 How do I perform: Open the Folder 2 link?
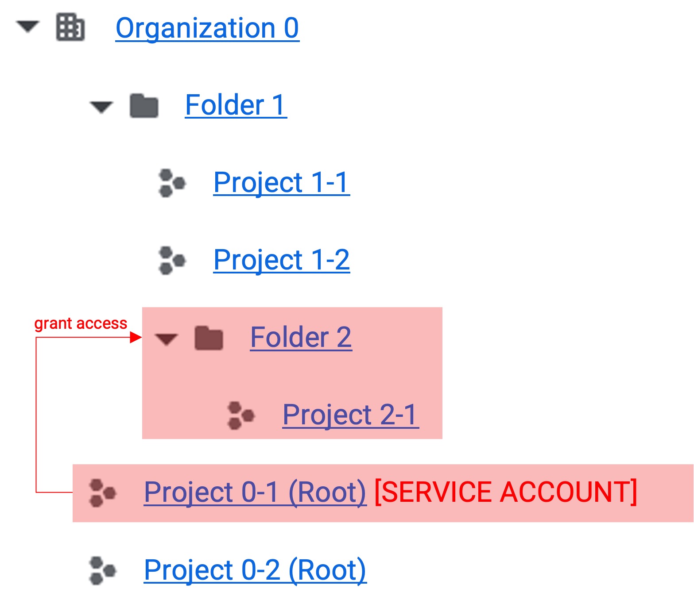[301, 338]
